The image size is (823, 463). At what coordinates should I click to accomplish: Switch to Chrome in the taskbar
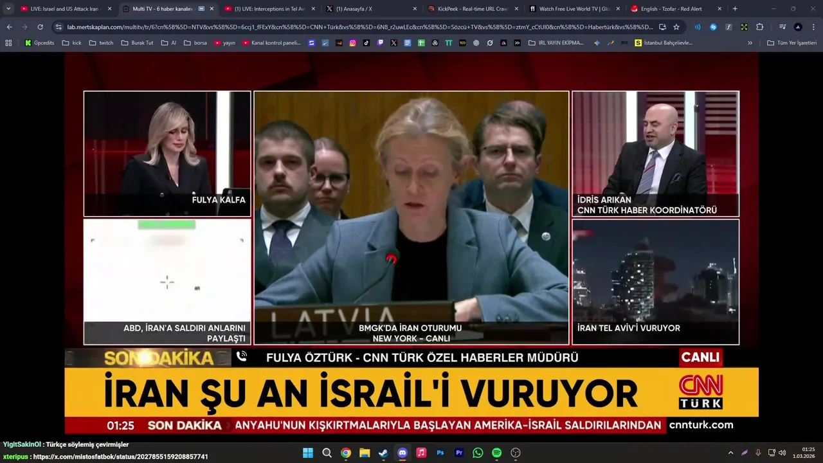click(x=345, y=453)
